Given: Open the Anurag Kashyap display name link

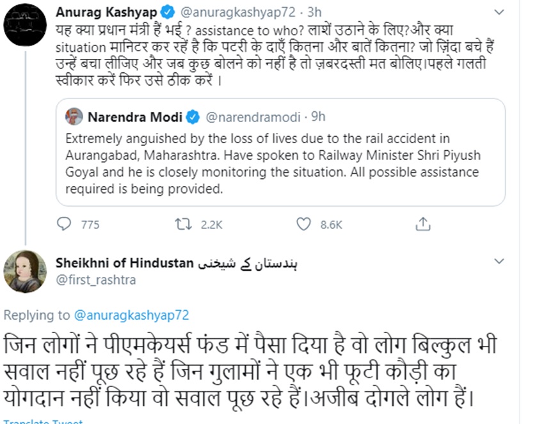Looking at the screenshot, I should point(106,12).
